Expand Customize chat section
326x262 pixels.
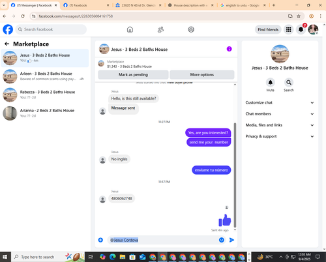click(x=280, y=102)
